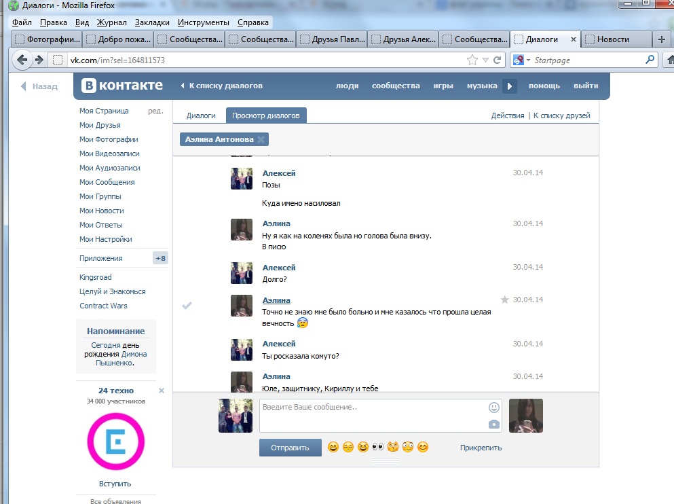Mark the starred Аэлина message as important
674x504 pixels.
(x=504, y=300)
